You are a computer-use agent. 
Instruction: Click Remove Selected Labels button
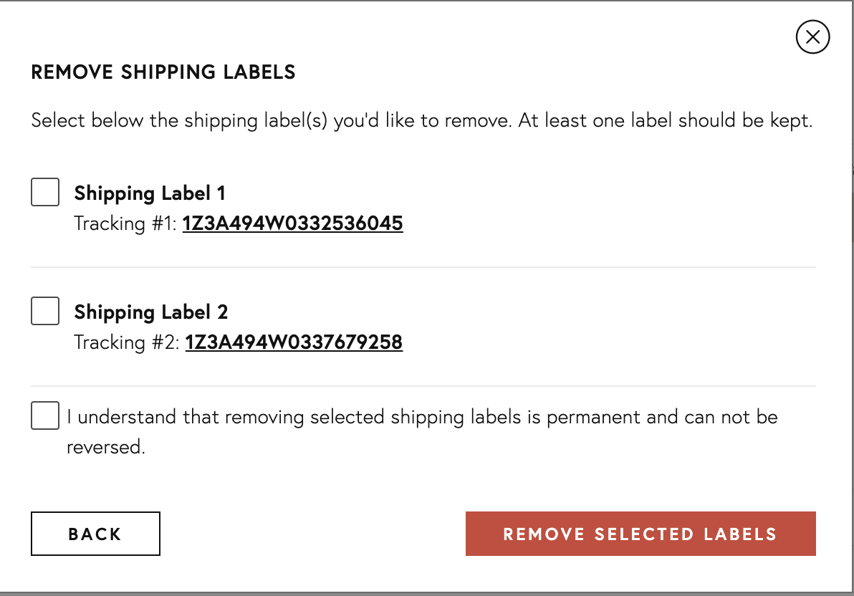click(x=640, y=534)
